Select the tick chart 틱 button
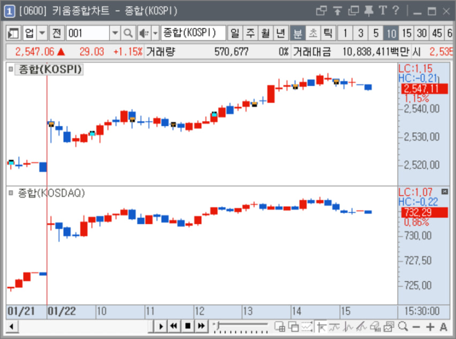Image resolution: width=456 pixels, height=339 pixels. tap(328, 33)
